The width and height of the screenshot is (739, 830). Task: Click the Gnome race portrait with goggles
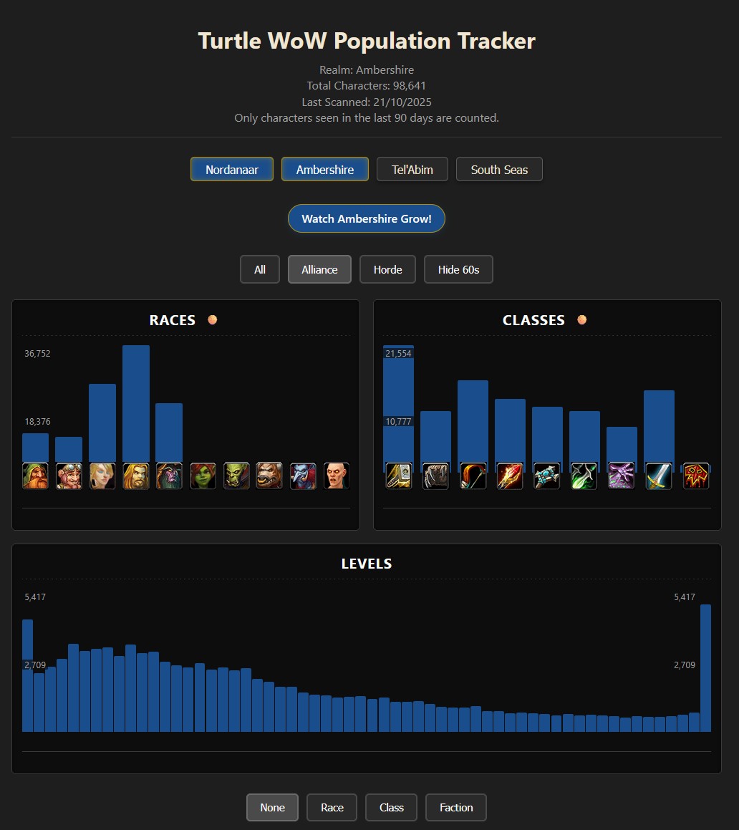click(x=69, y=476)
